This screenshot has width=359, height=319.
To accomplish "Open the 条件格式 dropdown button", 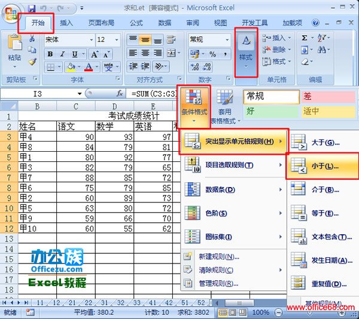I will [x=194, y=107].
